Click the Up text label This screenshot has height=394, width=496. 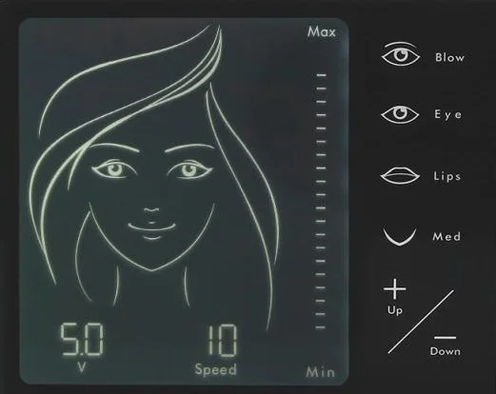tap(395, 310)
